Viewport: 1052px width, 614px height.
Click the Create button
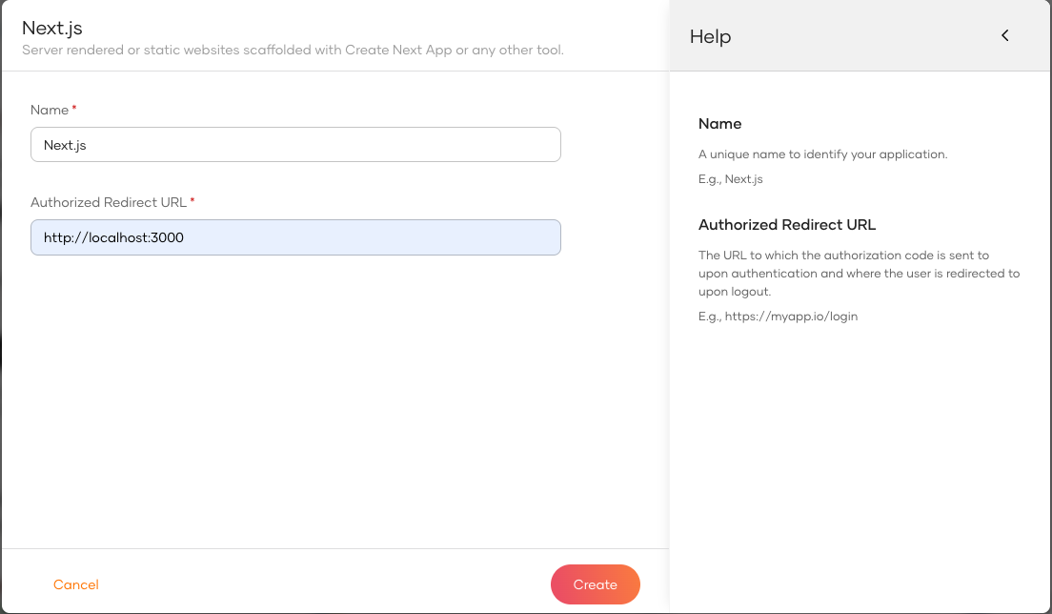click(596, 584)
